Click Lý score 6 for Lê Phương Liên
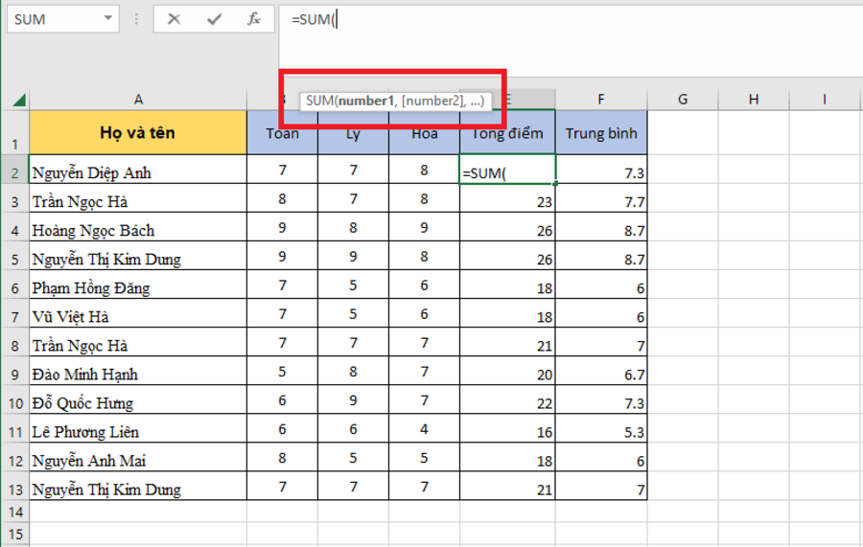 [353, 427]
